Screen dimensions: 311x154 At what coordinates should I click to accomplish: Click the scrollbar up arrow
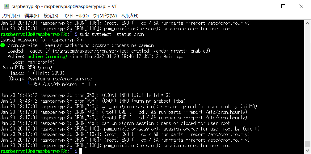click(307, 23)
